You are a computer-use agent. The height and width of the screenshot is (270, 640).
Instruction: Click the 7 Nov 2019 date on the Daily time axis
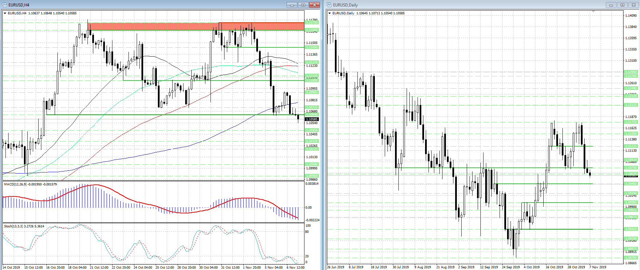click(x=598, y=267)
